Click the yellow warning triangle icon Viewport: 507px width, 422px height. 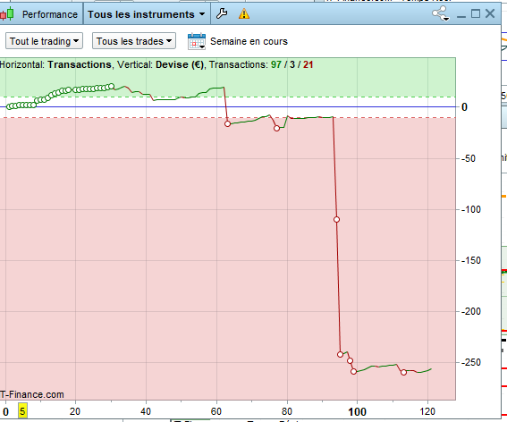[244, 14]
